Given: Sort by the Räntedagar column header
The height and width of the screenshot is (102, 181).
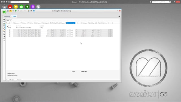Looking at the screenshot, I should coord(45,23).
